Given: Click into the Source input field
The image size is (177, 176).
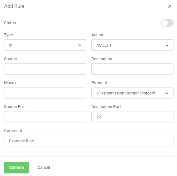Looking at the screenshot, I should [x=45, y=69].
